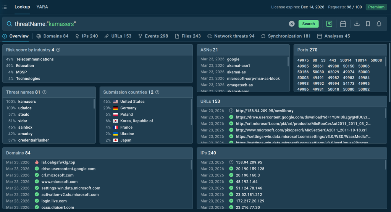Click the info icon next to Threat names
Screen dimensions: 391x212
45,92
